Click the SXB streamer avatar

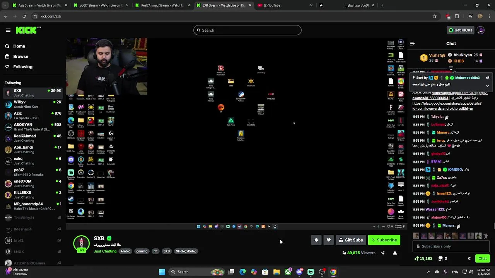(81, 244)
